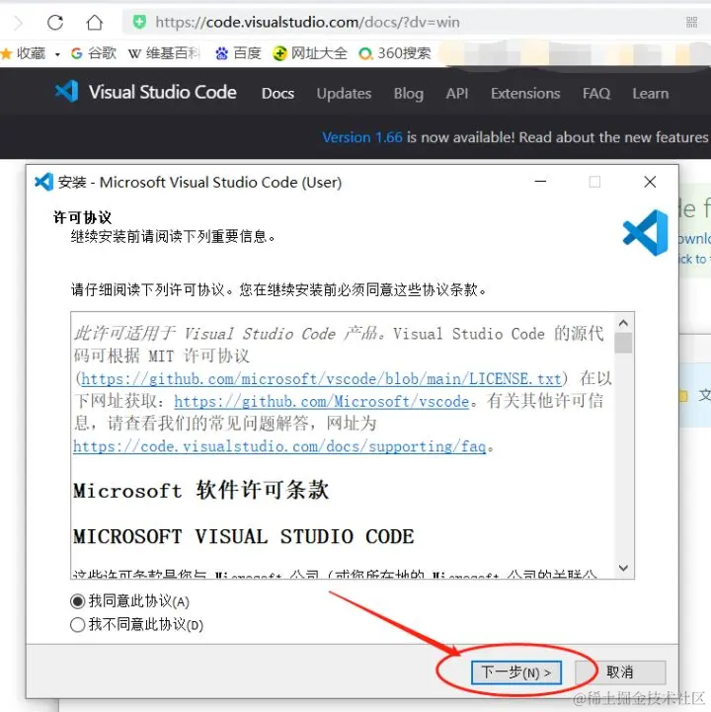Open the Updates nav item

click(344, 93)
